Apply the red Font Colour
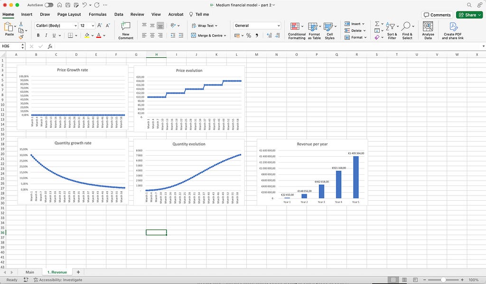 tap(99, 35)
